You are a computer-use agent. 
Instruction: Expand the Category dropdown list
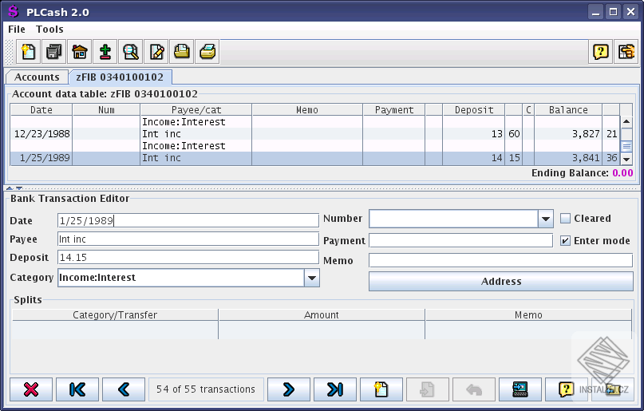(312, 278)
